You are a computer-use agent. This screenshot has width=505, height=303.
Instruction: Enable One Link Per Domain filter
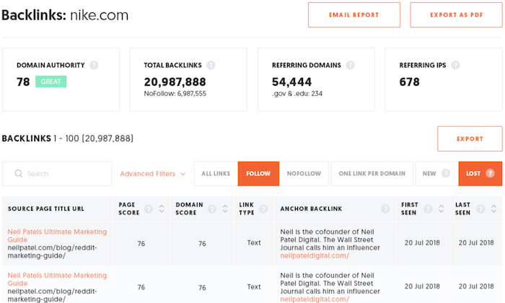tap(372, 174)
